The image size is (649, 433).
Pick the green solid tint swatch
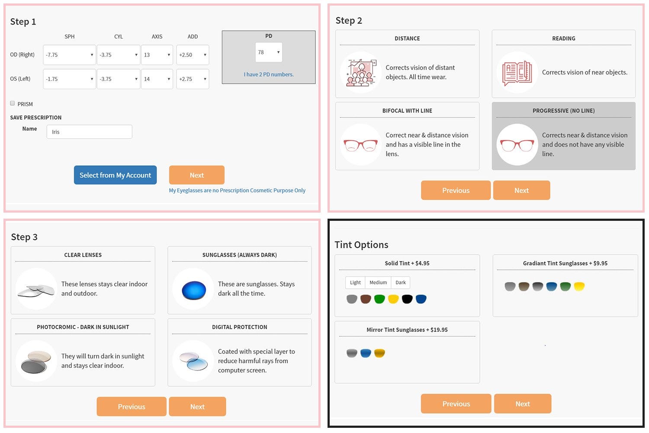[379, 299]
